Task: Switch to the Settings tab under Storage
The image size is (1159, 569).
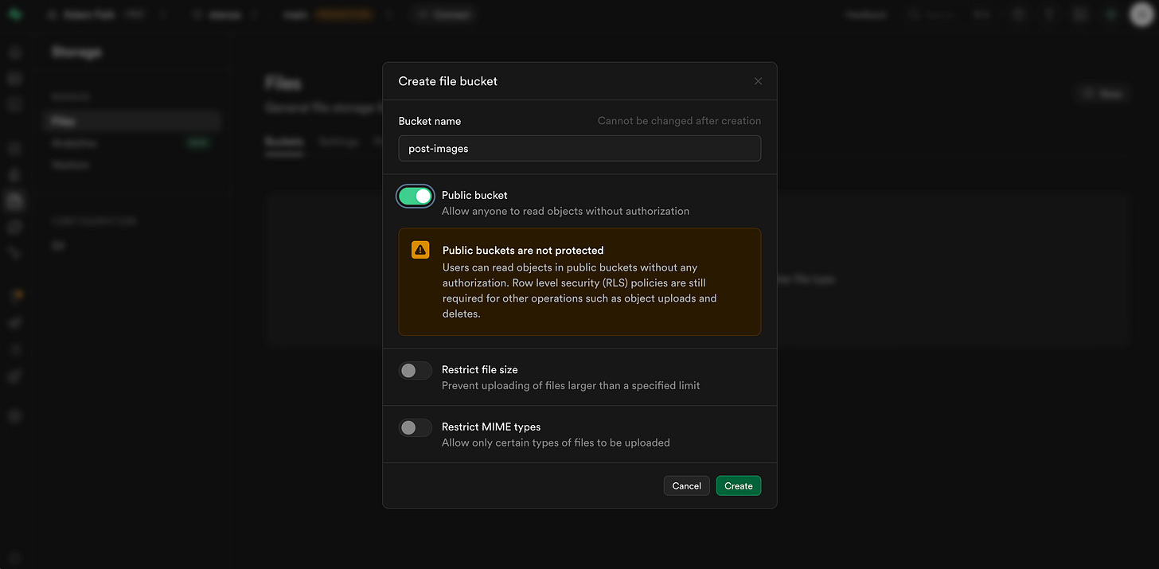Action: [338, 142]
